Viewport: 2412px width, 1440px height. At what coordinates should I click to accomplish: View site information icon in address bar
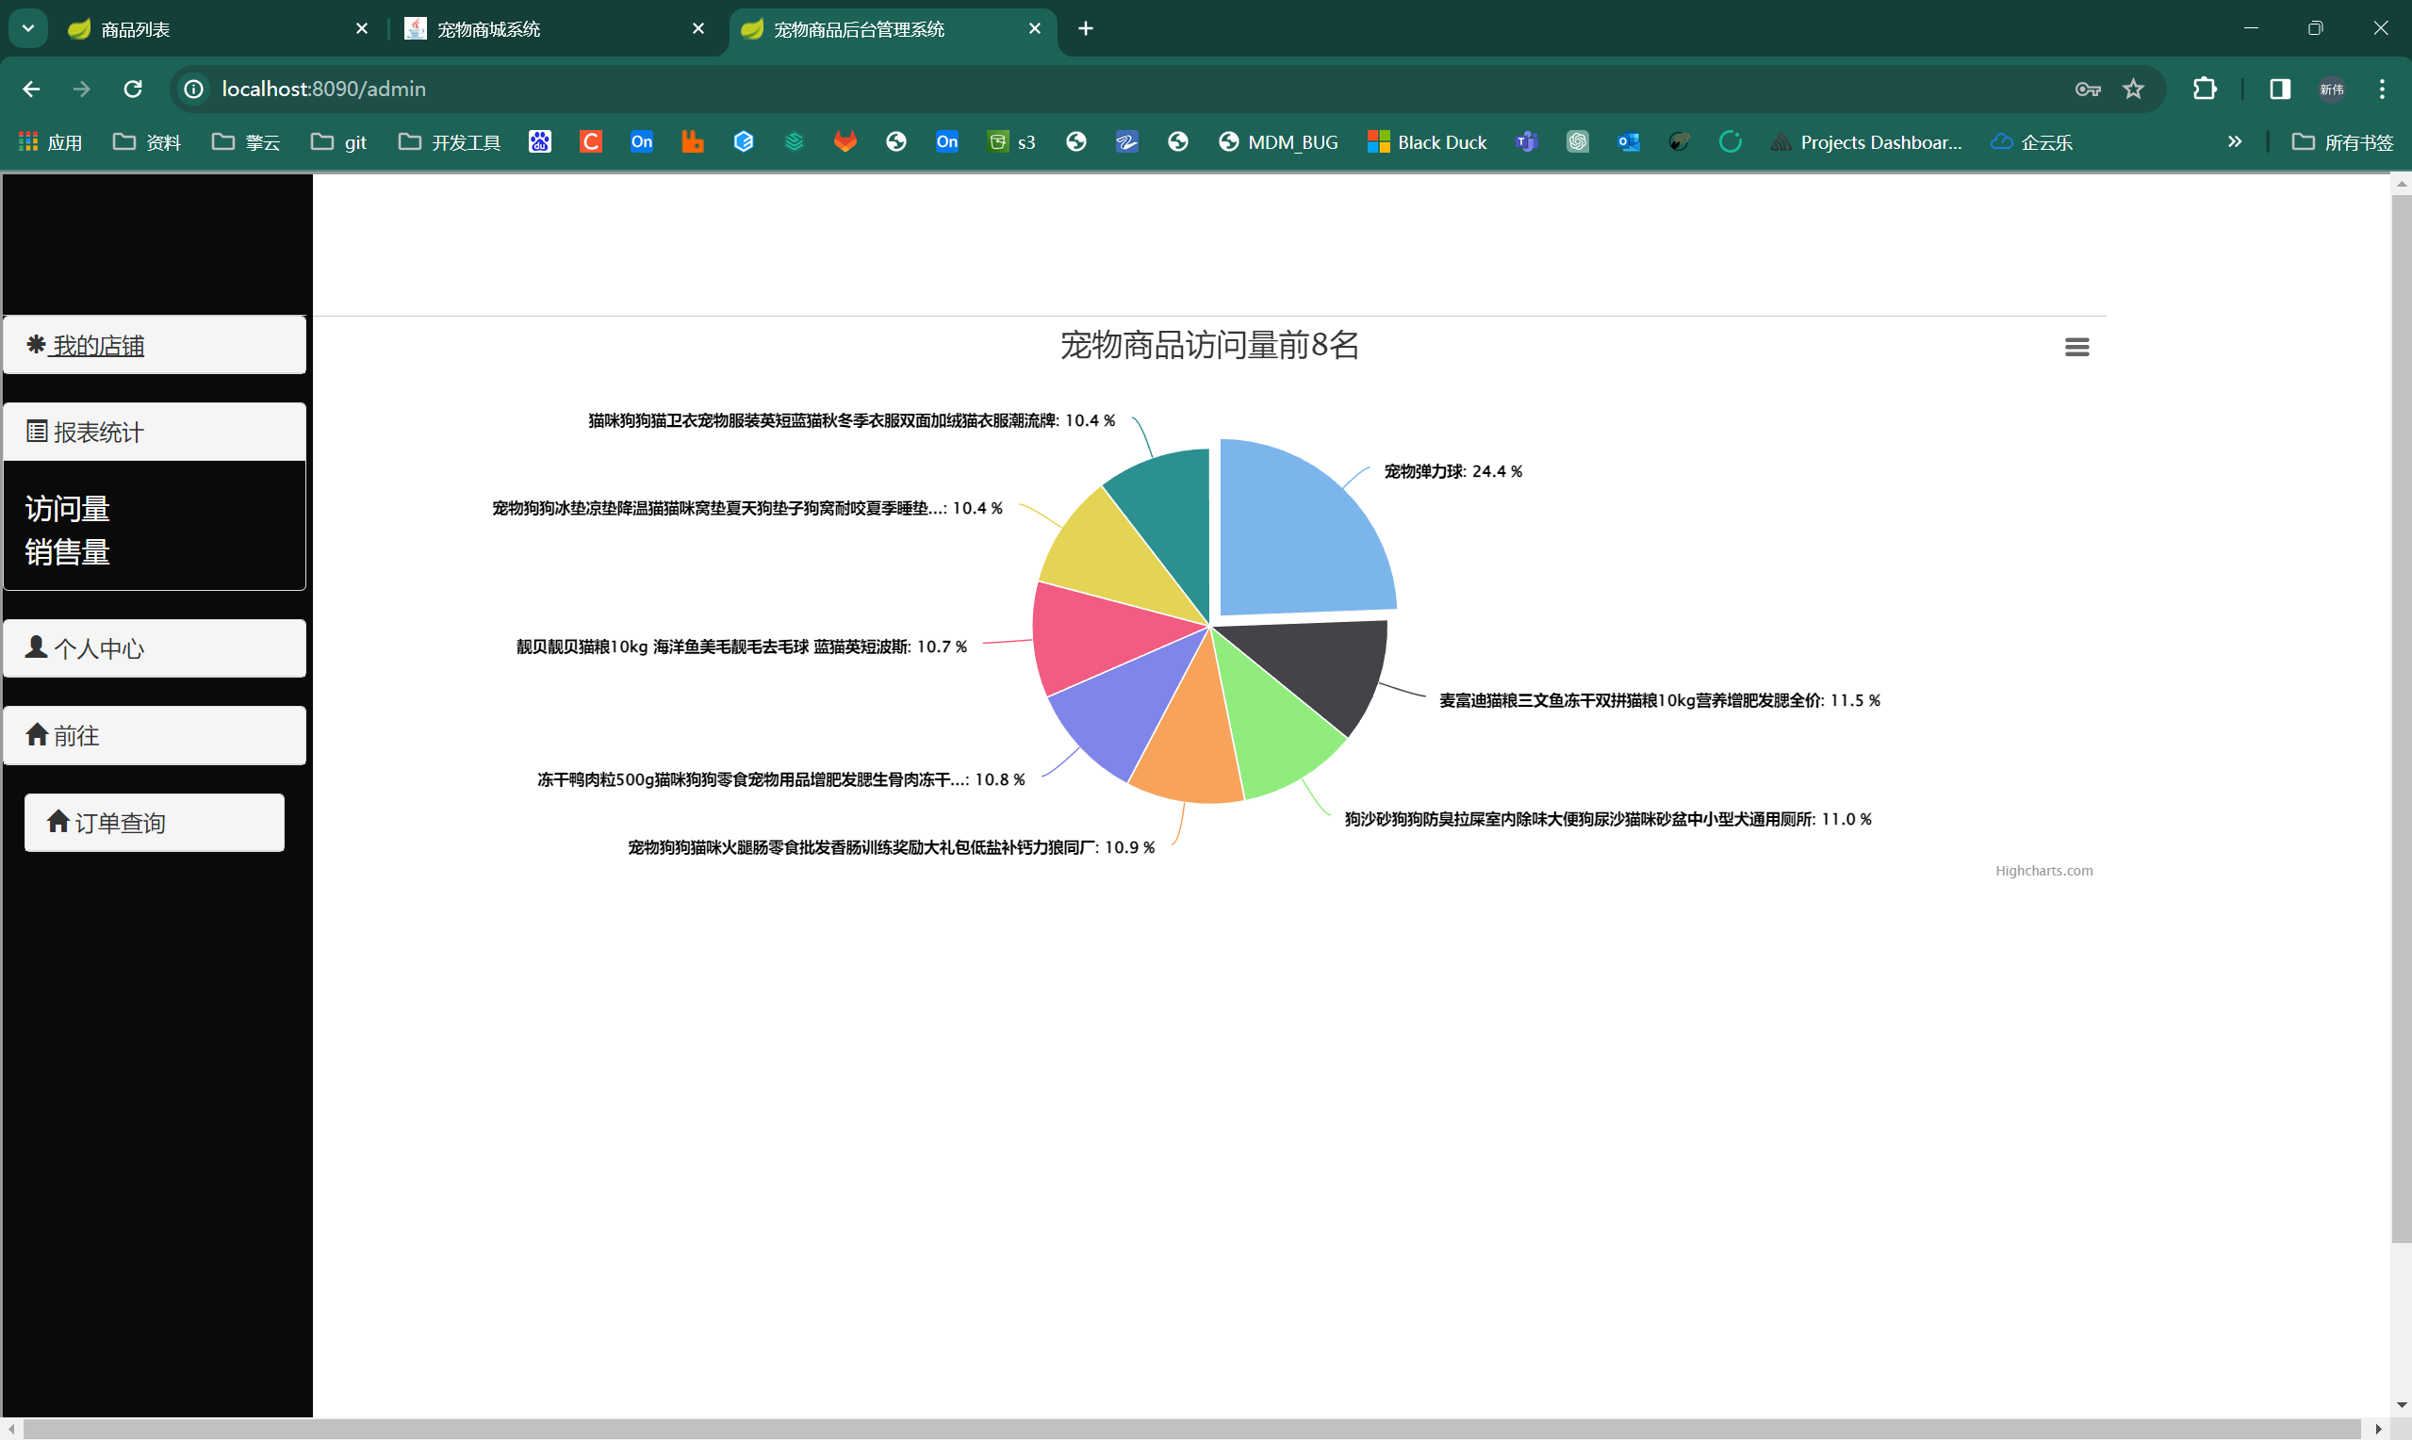pos(194,90)
